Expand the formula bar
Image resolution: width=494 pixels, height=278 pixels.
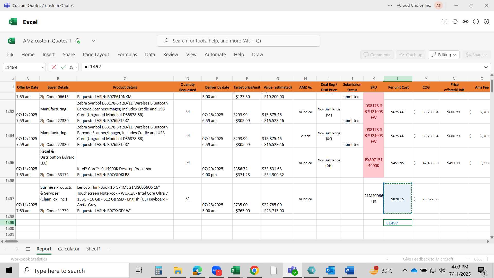click(x=486, y=67)
